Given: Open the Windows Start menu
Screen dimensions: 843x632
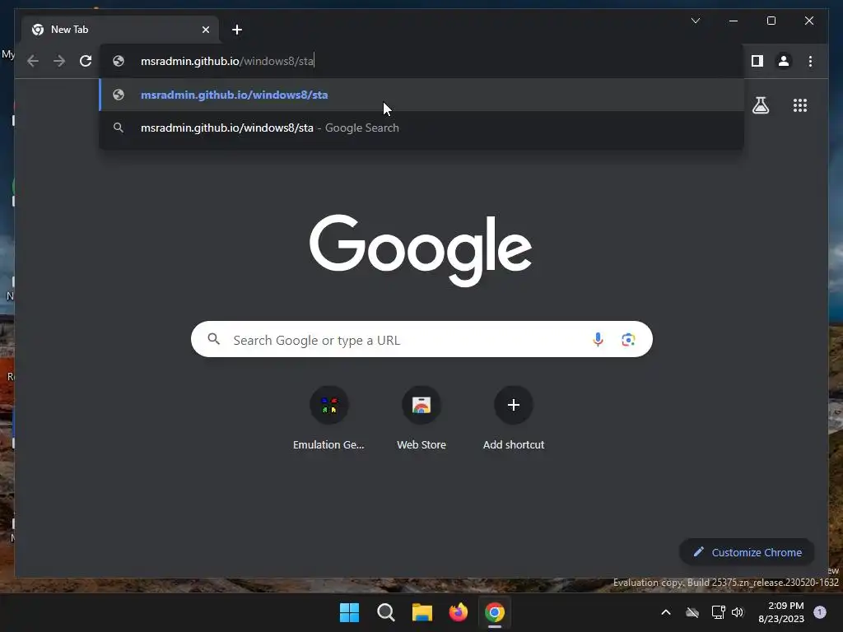Looking at the screenshot, I should pyautogui.click(x=349, y=612).
